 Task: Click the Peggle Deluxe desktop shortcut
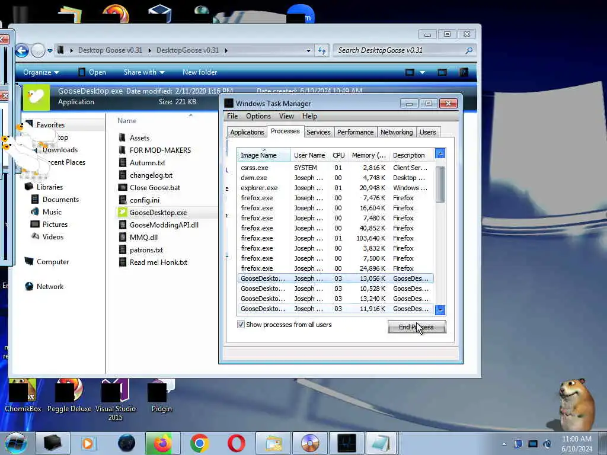point(69,396)
